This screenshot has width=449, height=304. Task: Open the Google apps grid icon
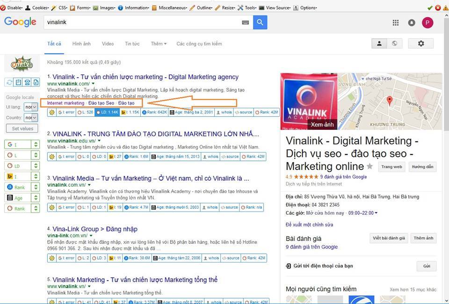click(x=396, y=22)
